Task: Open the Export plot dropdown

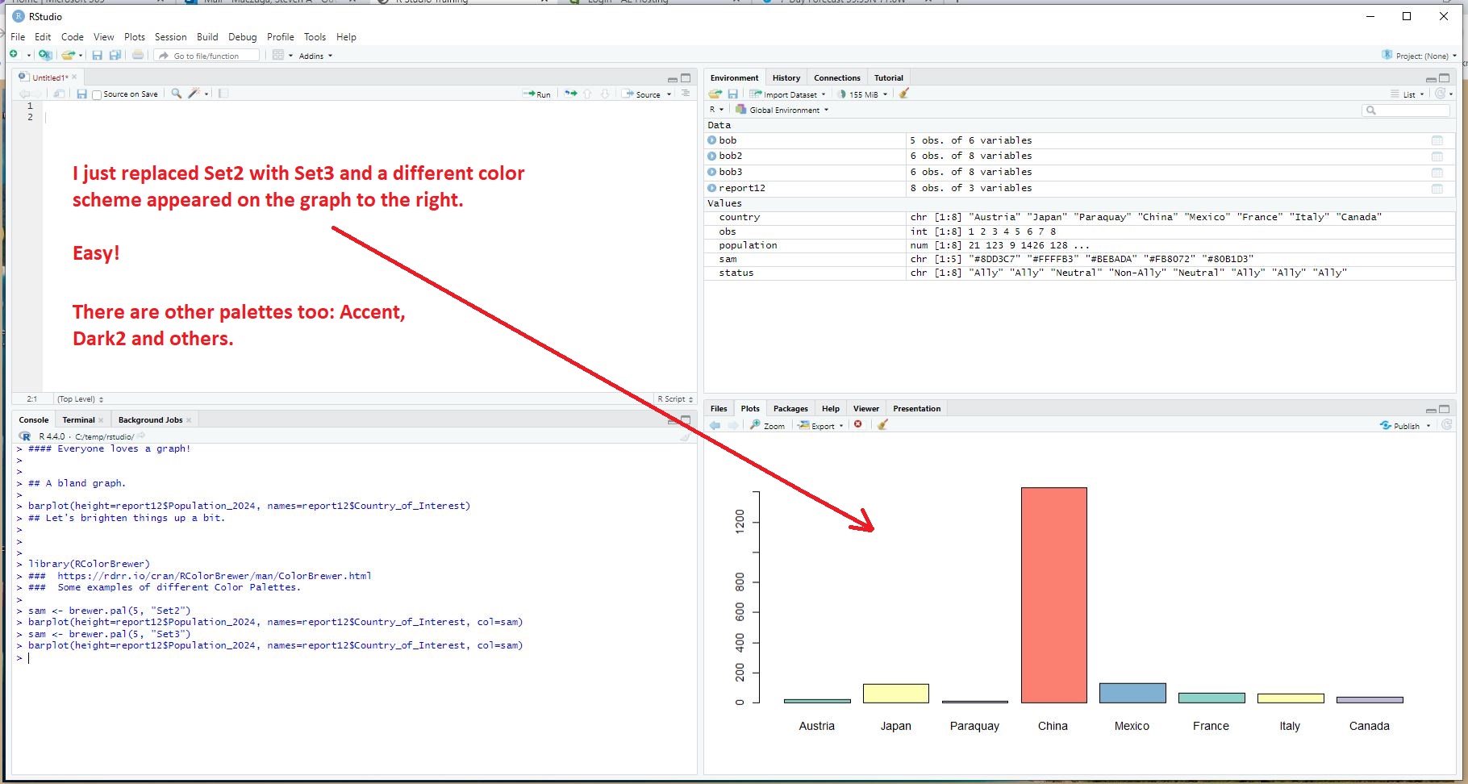Action: 821,425
